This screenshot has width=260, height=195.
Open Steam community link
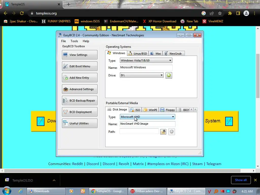197,164
